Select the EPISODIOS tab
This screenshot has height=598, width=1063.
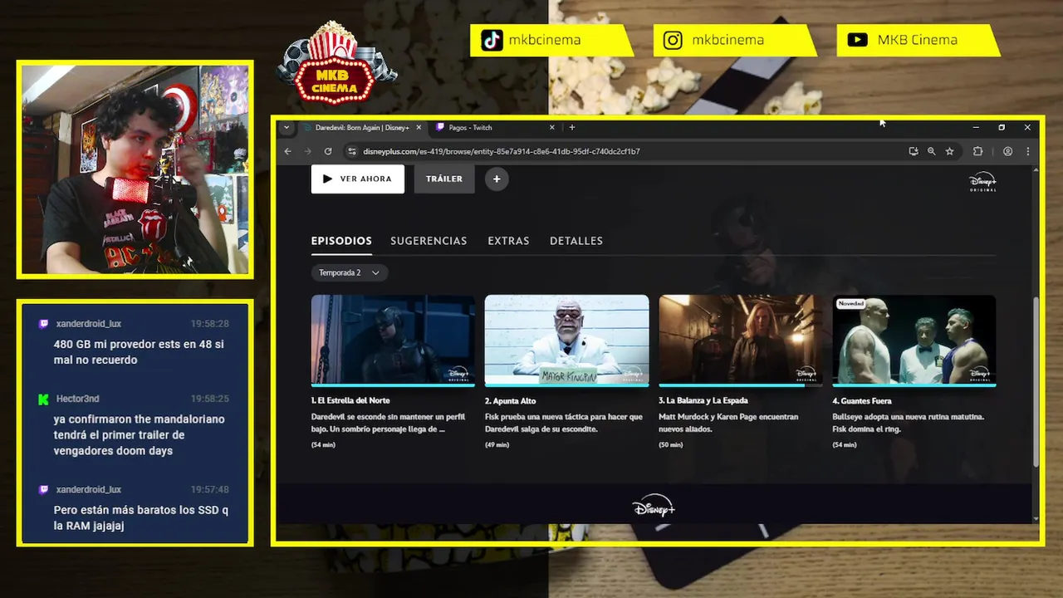341,241
